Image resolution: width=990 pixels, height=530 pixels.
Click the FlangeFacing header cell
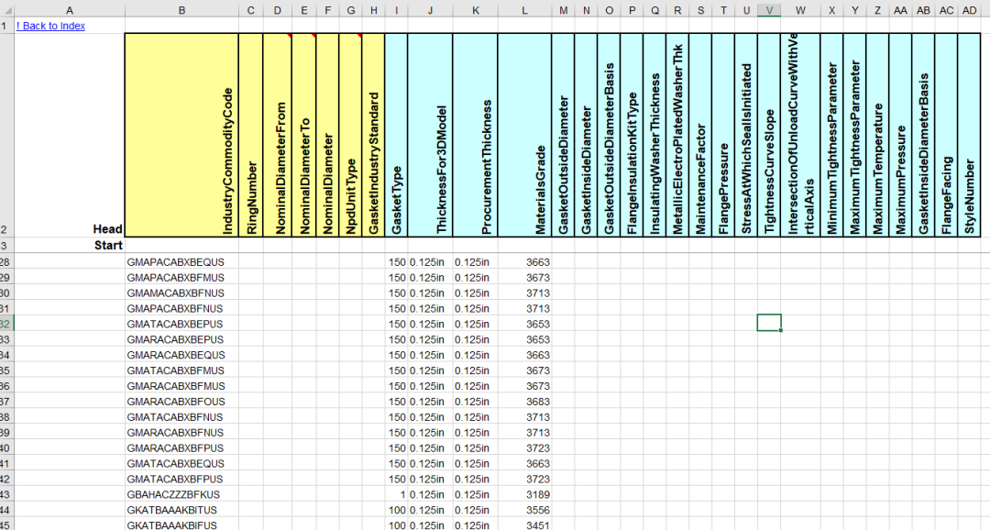(x=946, y=135)
